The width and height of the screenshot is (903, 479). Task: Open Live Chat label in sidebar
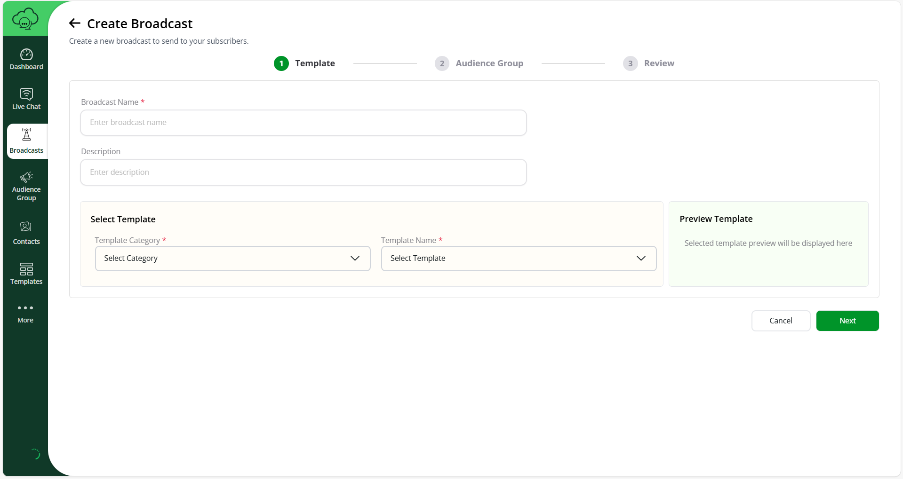click(26, 107)
